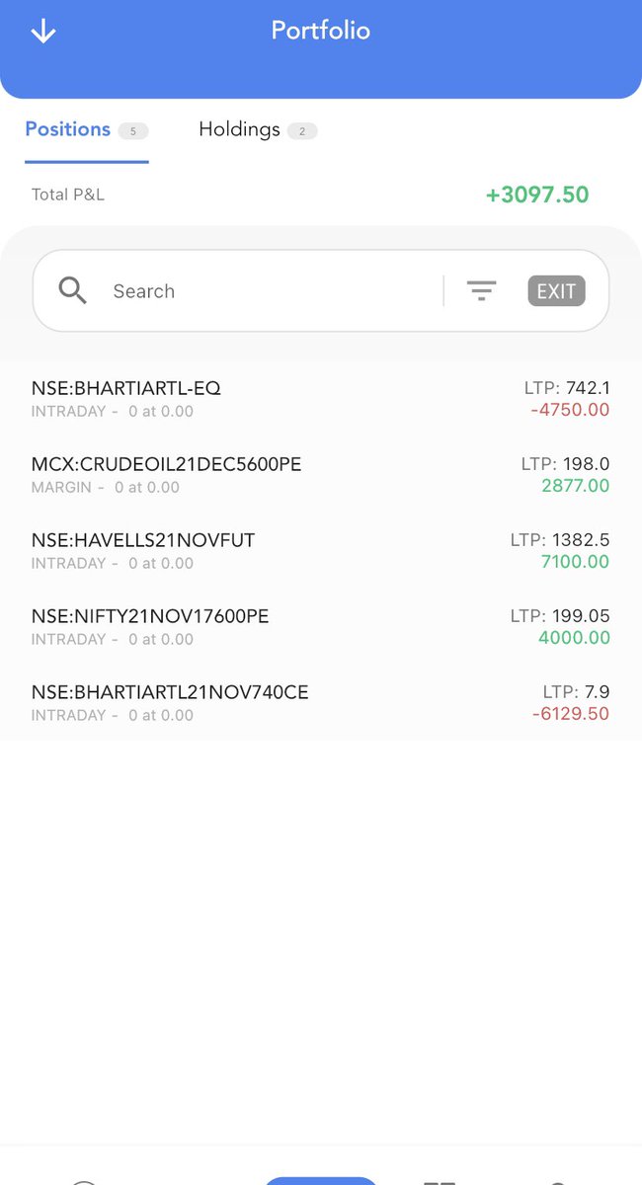
Task: Click LTP: 198.0 price
Action: pyautogui.click(x=566, y=464)
